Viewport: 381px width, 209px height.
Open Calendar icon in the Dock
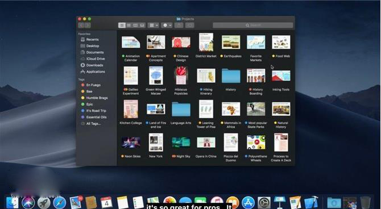click(x=106, y=203)
